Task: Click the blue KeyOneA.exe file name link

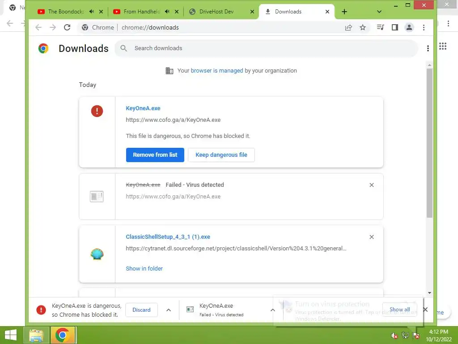Action: (x=143, y=108)
